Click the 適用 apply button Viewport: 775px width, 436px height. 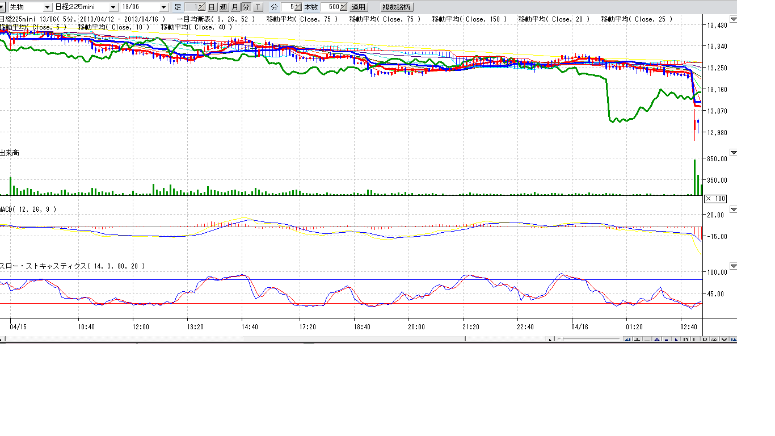click(x=358, y=7)
